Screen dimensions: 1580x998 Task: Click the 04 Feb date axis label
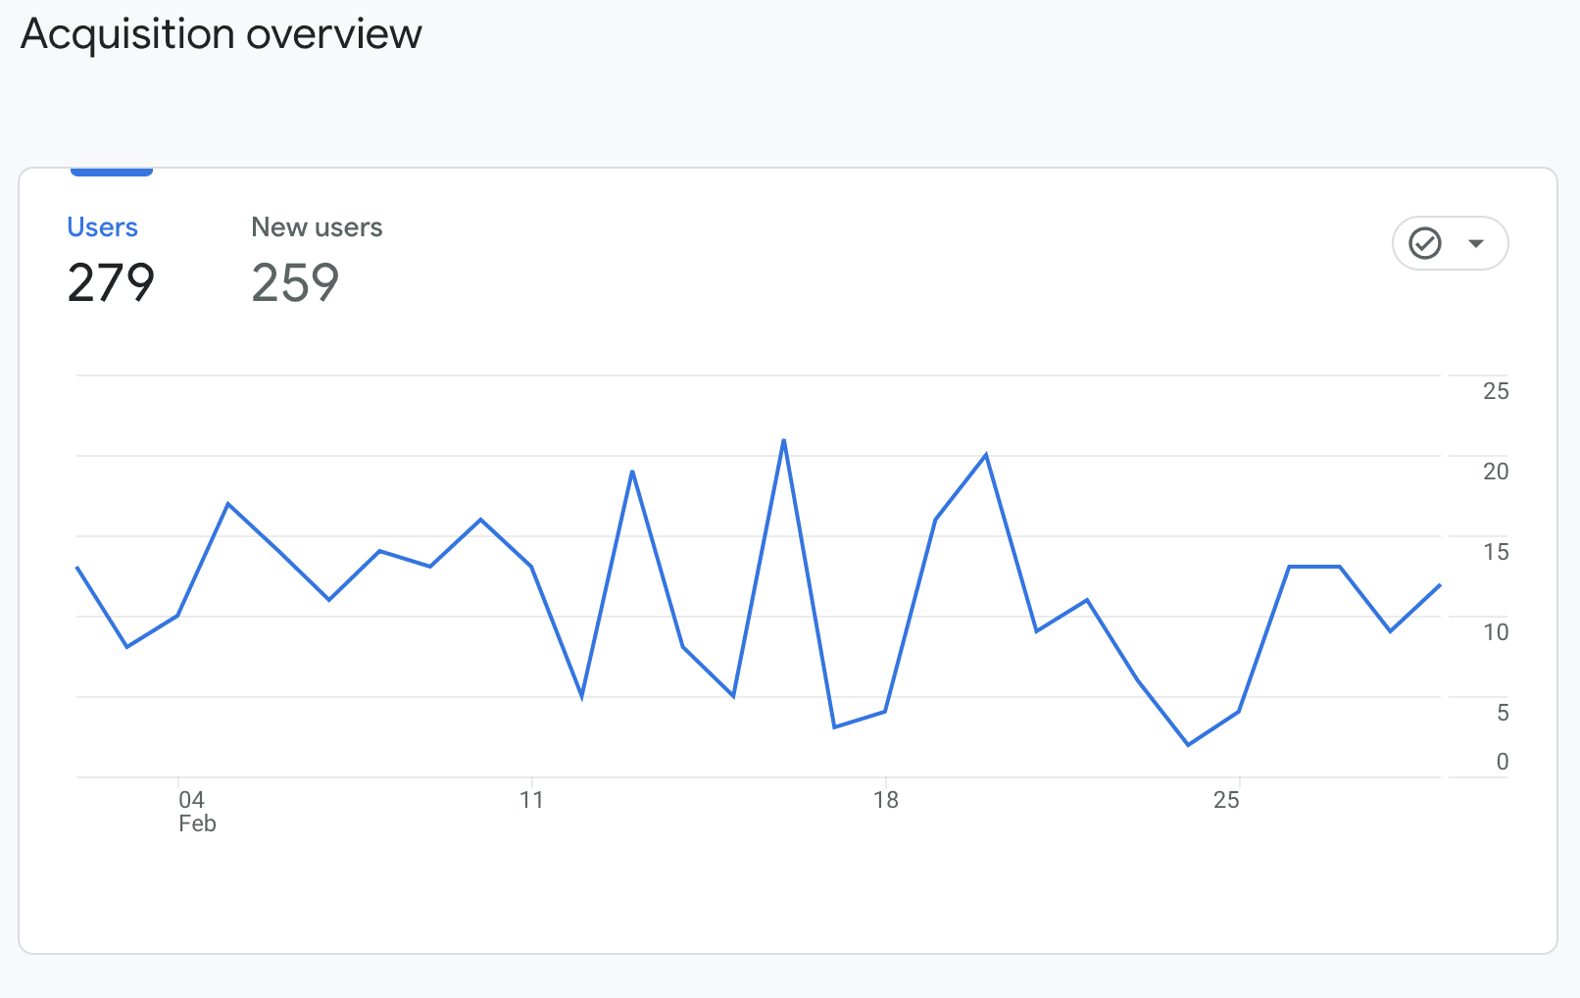click(x=196, y=811)
